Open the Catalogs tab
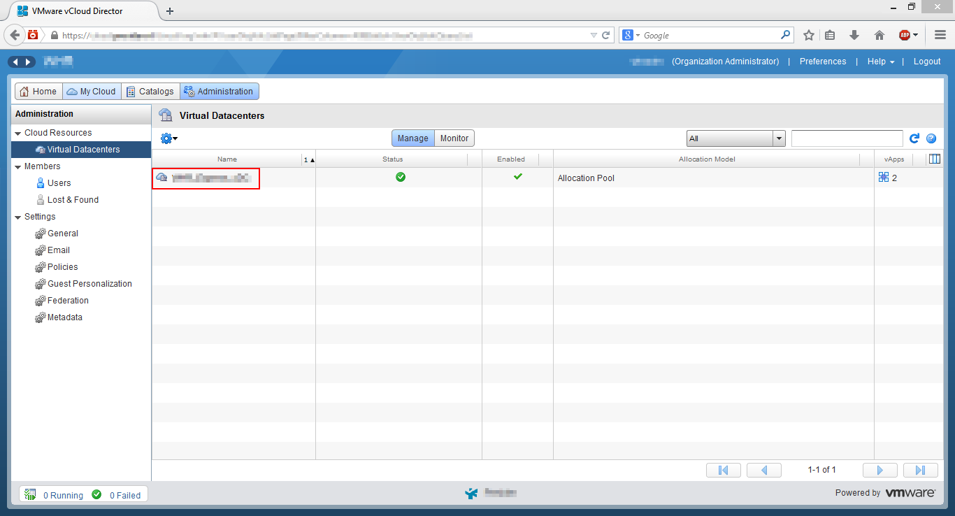955x516 pixels. click(150, 92)
